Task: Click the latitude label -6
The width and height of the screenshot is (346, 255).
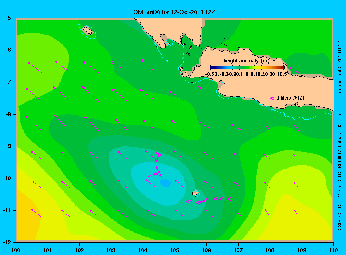Action: coord(8,50)
